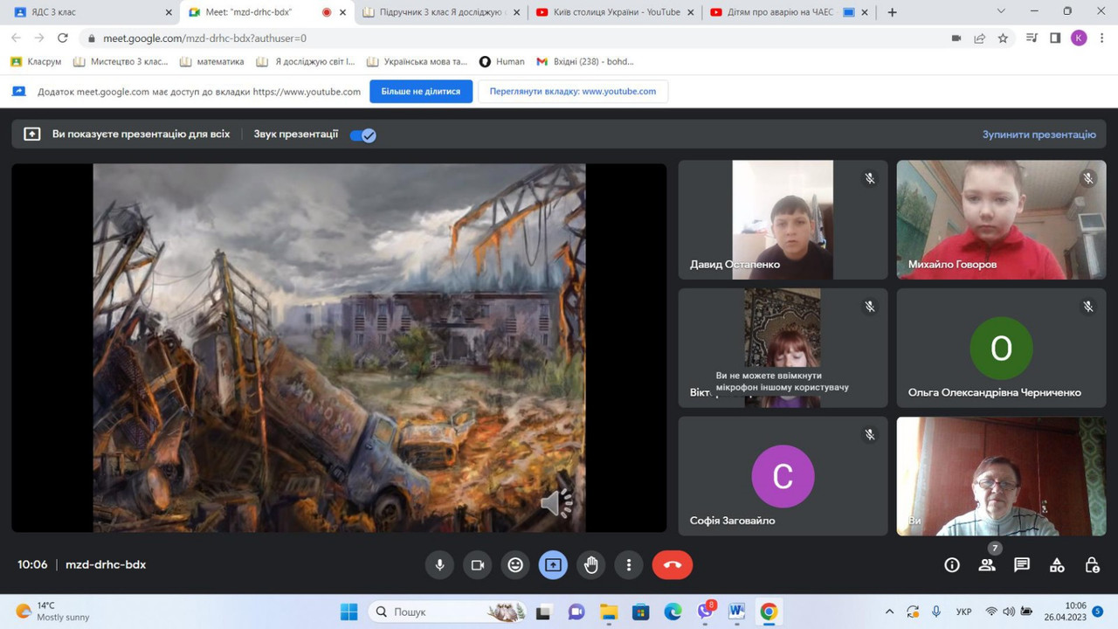Open Viber from taskbar
Viewport: 1118px width, 629px height.
(x=704, y=612)
